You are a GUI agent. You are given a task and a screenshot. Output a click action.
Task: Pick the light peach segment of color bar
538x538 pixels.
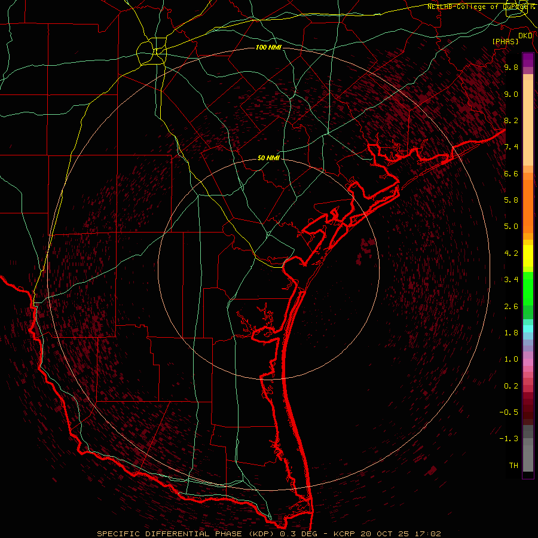pos(528,123)
